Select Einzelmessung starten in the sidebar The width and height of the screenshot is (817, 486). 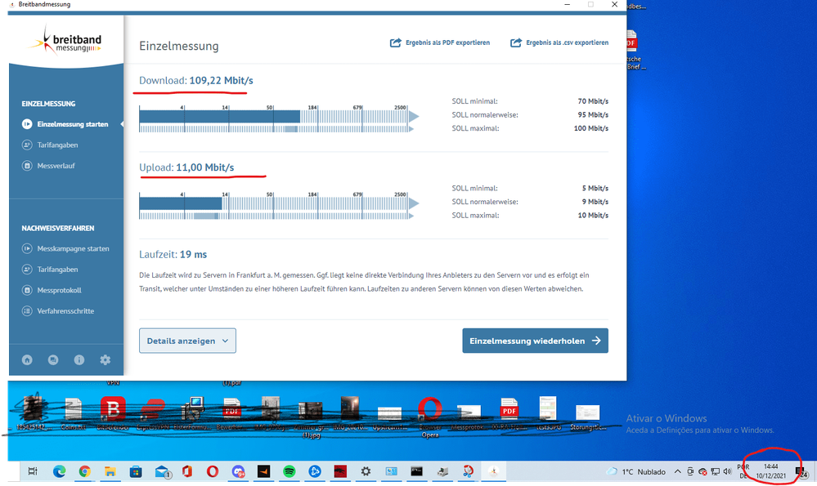(x=66, y=124)
